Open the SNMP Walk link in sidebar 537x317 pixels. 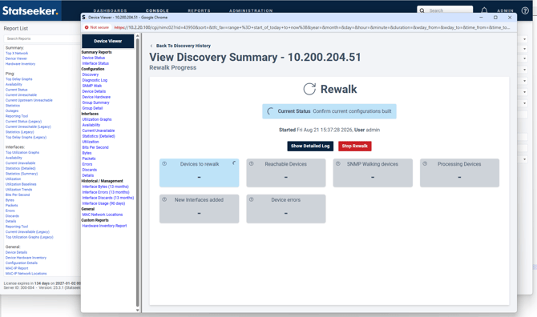coord(92,86)
